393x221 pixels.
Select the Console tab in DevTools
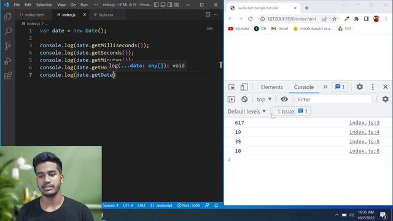click(304, 87)
